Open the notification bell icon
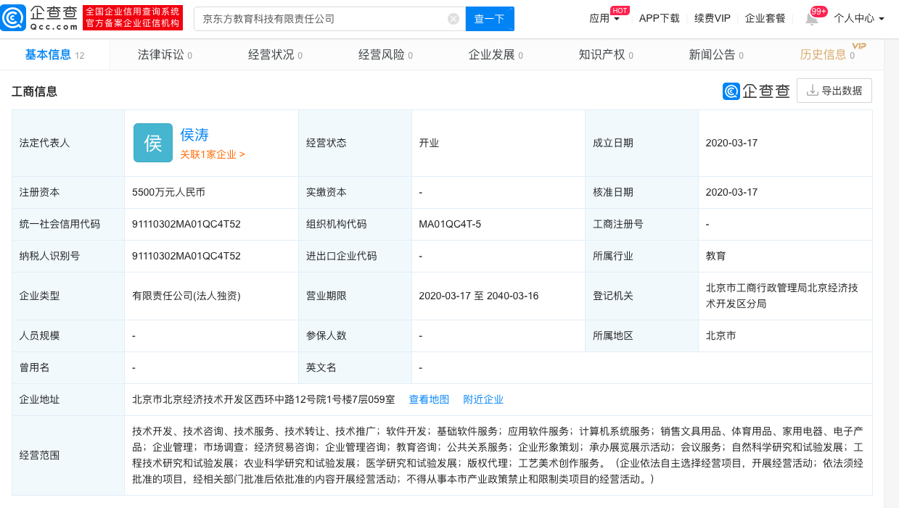This screenshot has width=899, height=508. click(811, 19)
